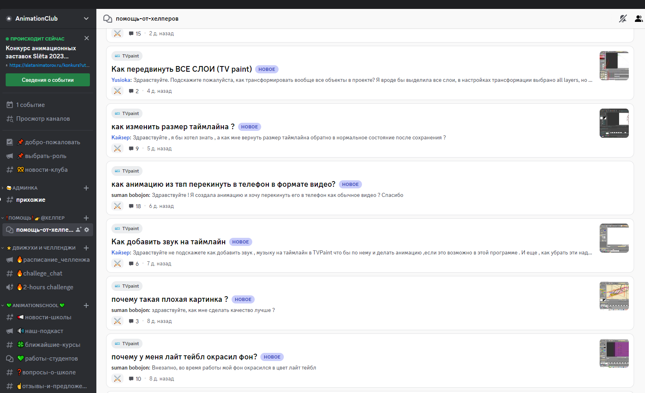Open наш-подкаст channel
The image size is (645, 393).
coord(48,331)
